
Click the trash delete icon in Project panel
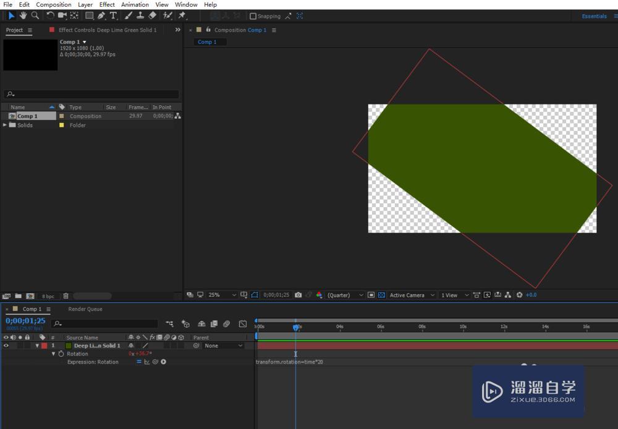[66, 295]
